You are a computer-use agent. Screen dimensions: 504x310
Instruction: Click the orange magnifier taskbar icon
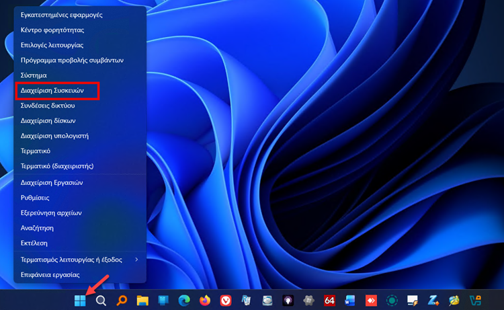point(122,300)
